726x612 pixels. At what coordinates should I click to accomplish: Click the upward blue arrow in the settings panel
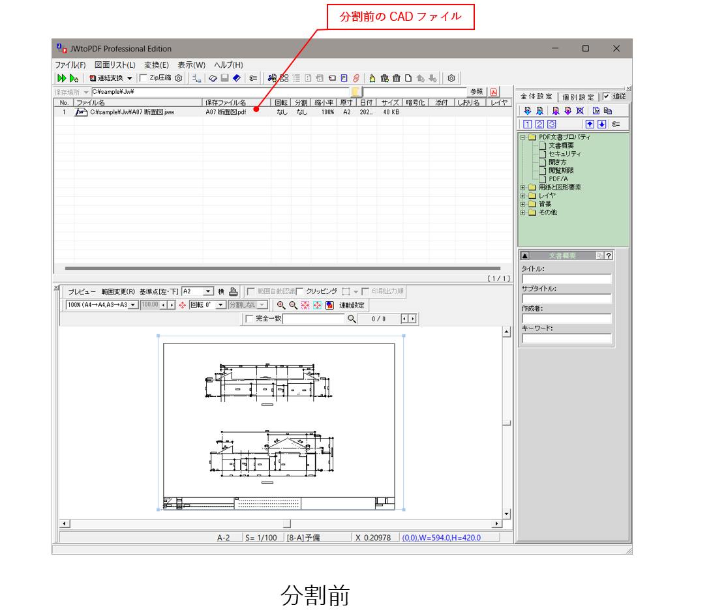click(x=590, y=124)
